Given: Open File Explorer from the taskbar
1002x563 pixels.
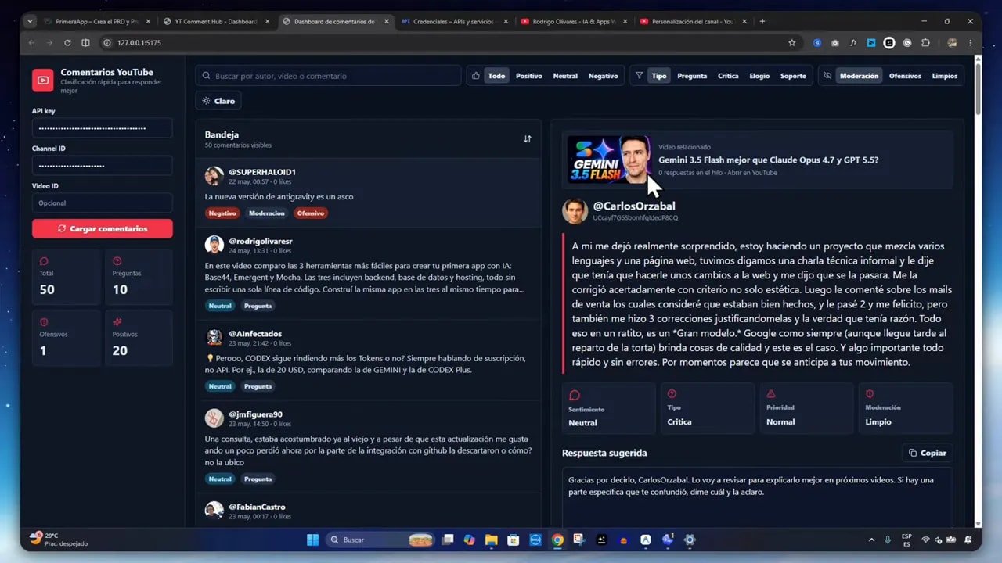Looking at the screenshot, I should coord(491,540).
